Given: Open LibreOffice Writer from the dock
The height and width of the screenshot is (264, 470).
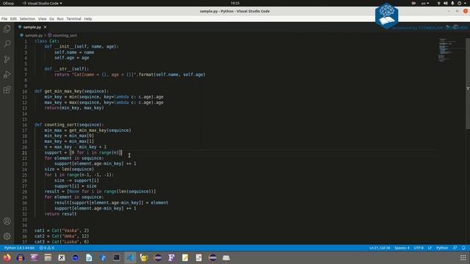Looking at the screenshot, I should pos(89,257).
